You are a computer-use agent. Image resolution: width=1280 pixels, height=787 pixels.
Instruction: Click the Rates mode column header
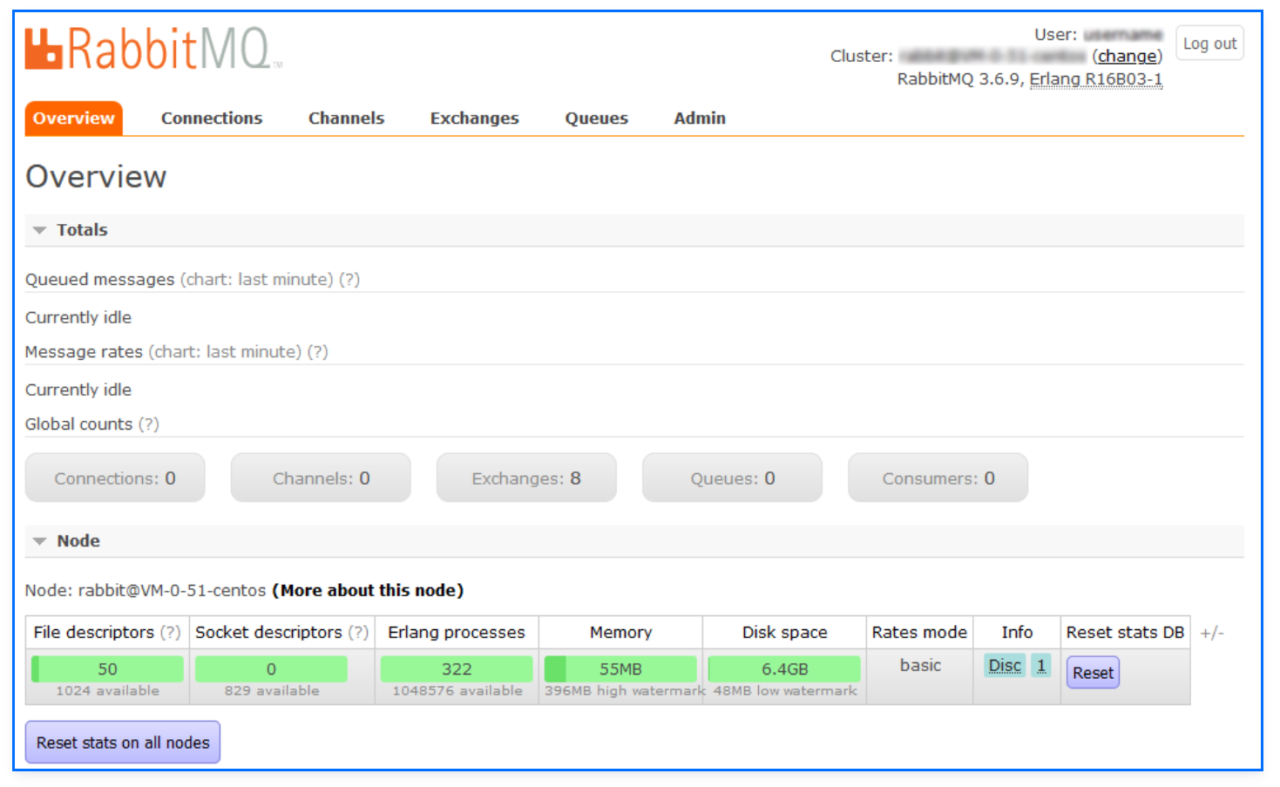(919, 633)
